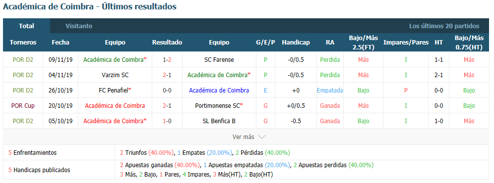Click the 2-1 result versus Portimonense
The image size is (494, 183).
(x=167, y=106)
